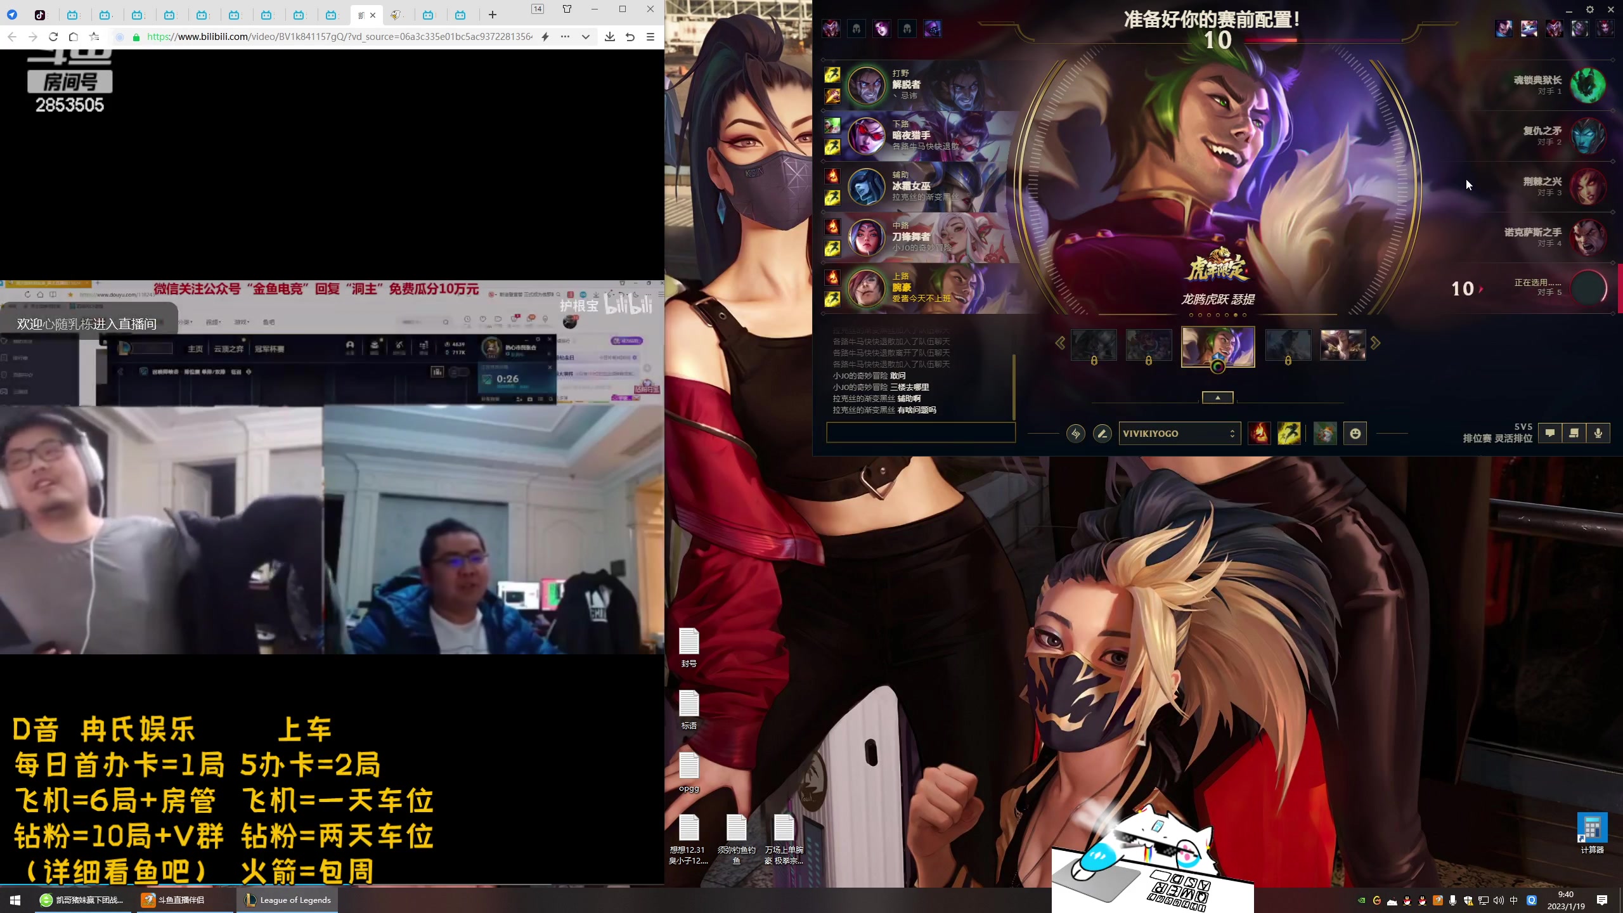Viewport: 1623px width, 913px height.
Task: Close the active bilibili tab
Action: pyautogui.click(x=373, y=15)
